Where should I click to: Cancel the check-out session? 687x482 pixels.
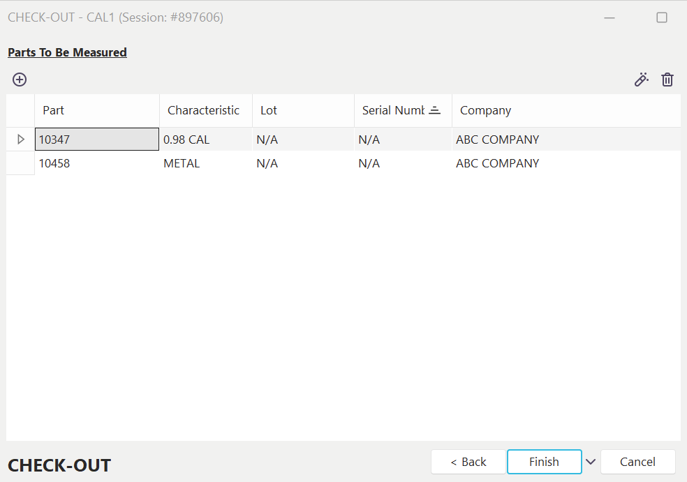(637, 462)
